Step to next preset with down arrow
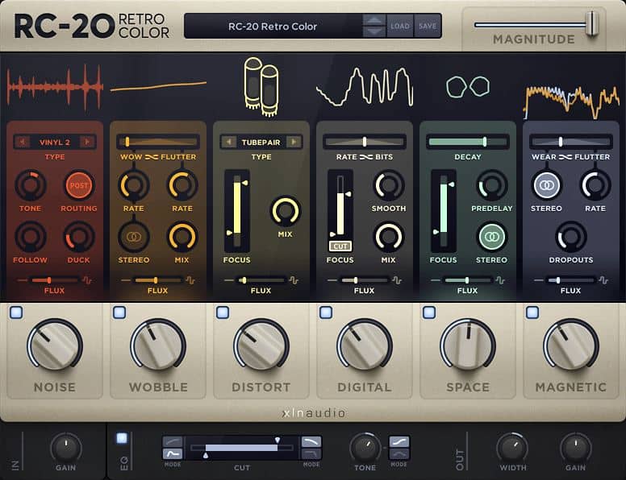 click(x=374, y=32)
